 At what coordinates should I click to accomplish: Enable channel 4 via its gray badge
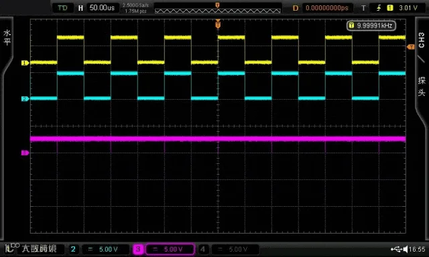point(202,249)
